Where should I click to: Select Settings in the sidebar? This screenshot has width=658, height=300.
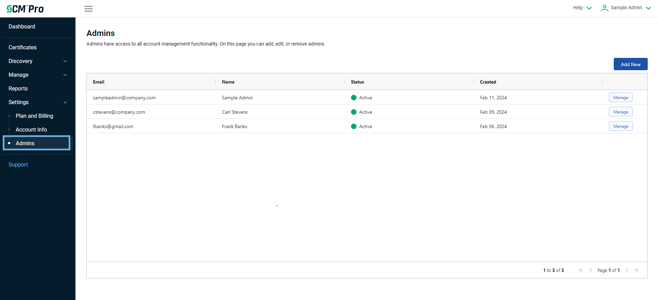(x=19, y=102)
